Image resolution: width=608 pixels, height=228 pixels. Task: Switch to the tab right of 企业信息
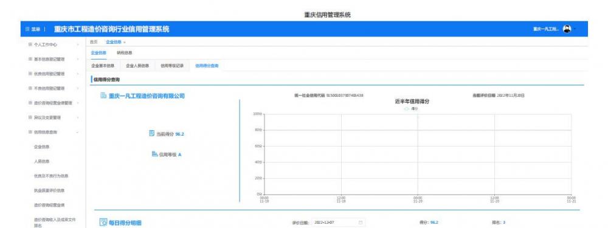124,53
